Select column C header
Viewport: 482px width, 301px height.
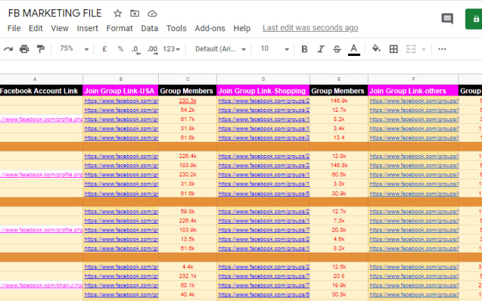click(188, 79)
